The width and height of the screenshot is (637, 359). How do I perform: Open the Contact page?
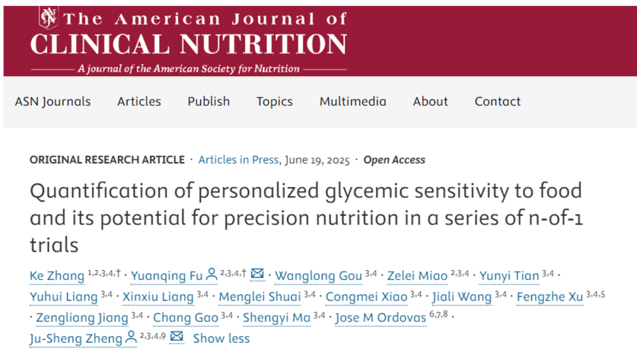tap(498, 101)
